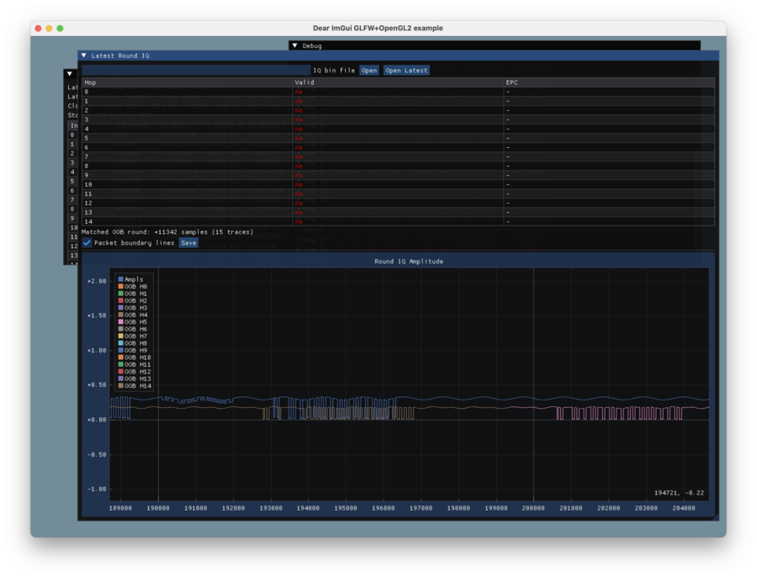Screen dimensions: 757x577
Task: Toggle the Packet boundary lines checkbox
Action: 87,243
